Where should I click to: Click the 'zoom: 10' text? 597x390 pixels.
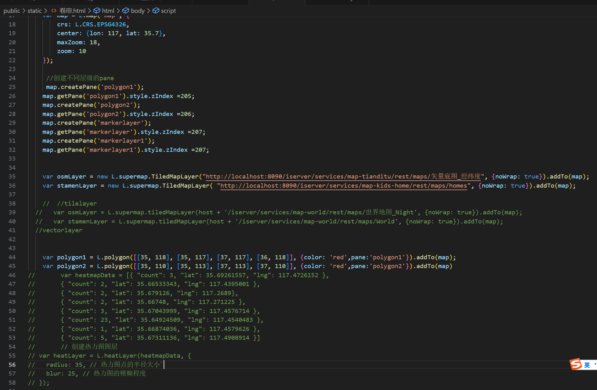pyautogui.click(x=71, y=51)
